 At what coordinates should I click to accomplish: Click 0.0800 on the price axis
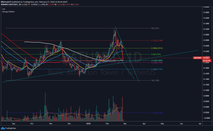pyautogui.click(x=206, y=96)
